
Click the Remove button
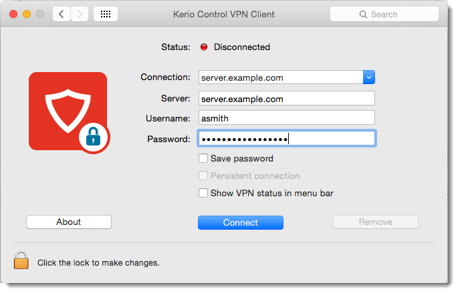[376, 222]
